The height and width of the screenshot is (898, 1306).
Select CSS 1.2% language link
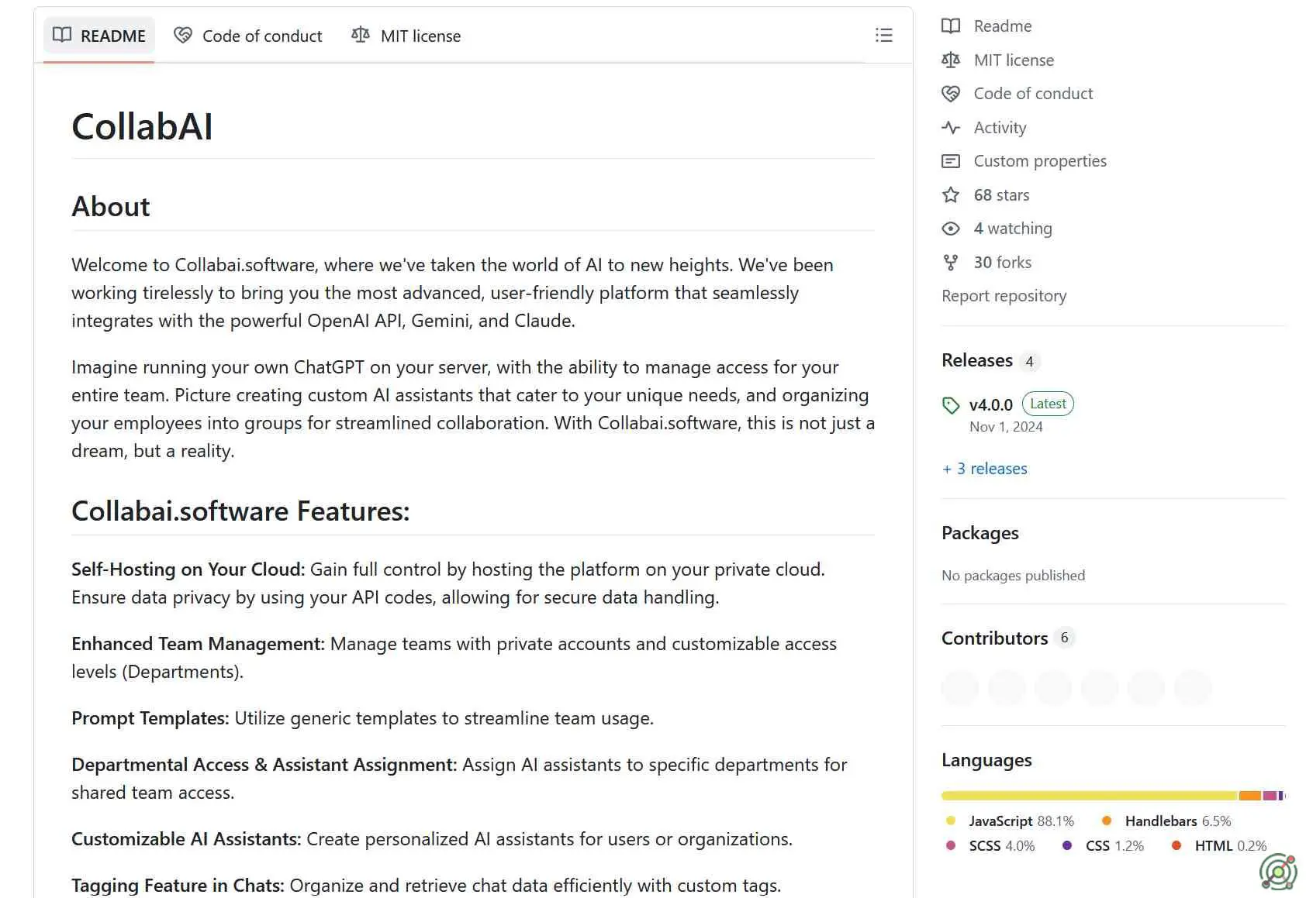click(x=1102, y=845)
